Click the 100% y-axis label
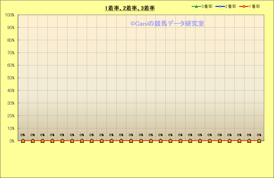The image size is (274, 178). point(9,15)
